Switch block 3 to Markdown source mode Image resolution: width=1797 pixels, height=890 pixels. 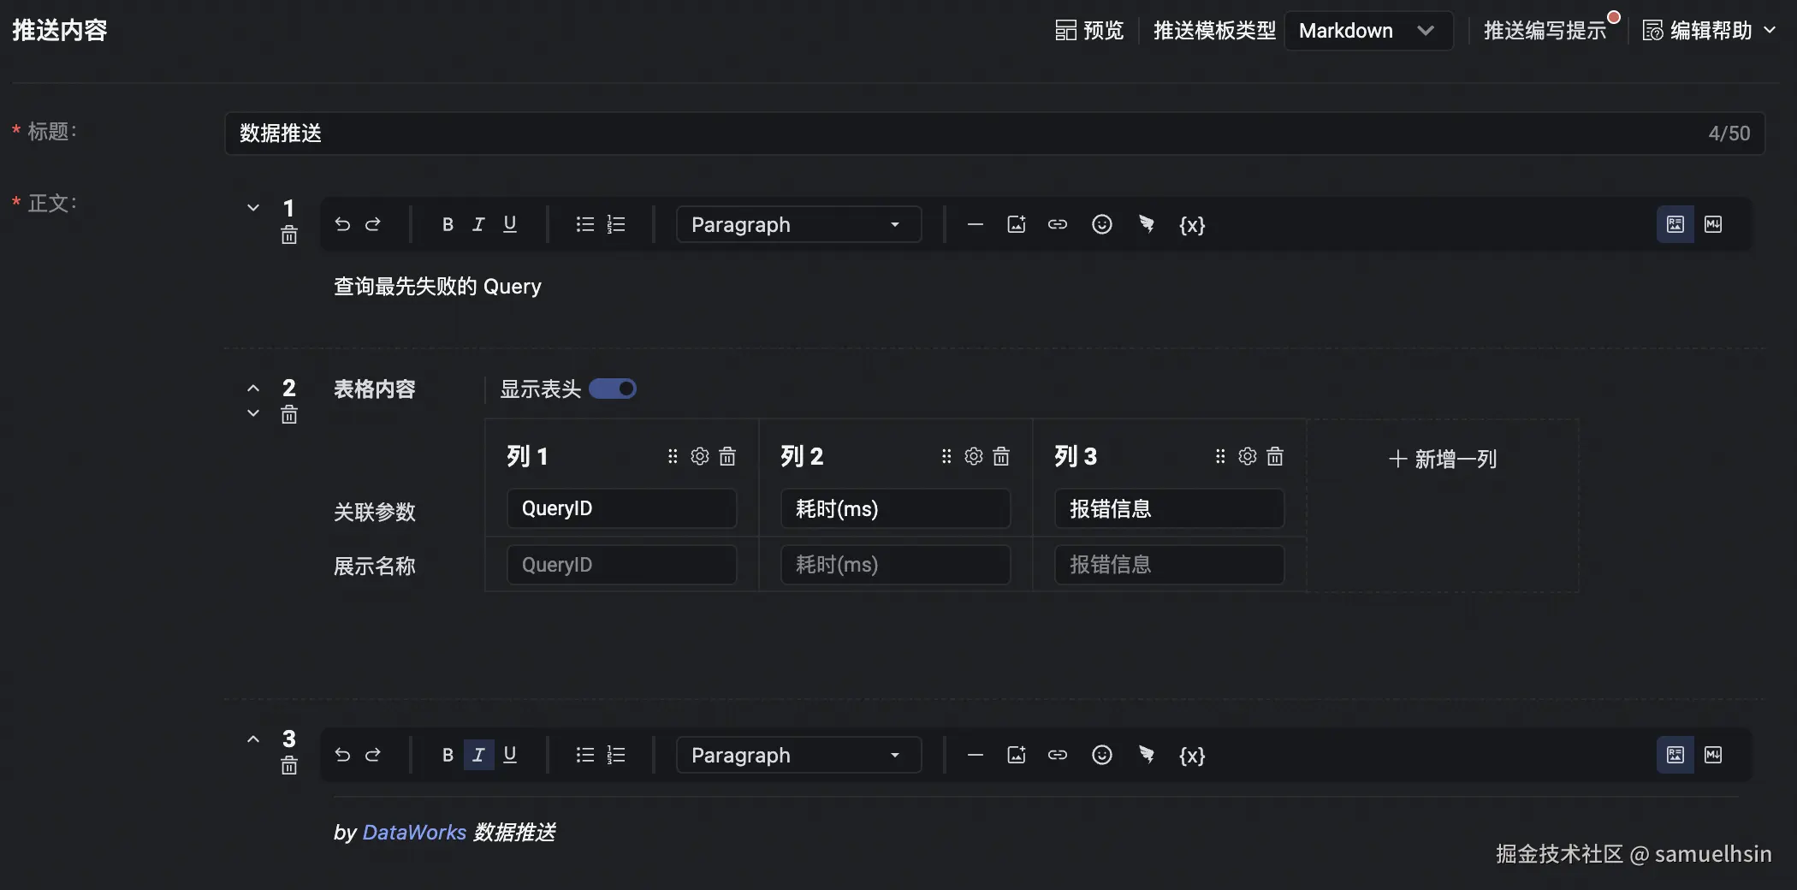click(x=1713, y=755)
